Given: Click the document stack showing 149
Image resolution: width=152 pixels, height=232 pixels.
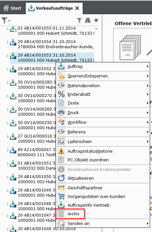Looking at the screenshot, I should (130, 48).
